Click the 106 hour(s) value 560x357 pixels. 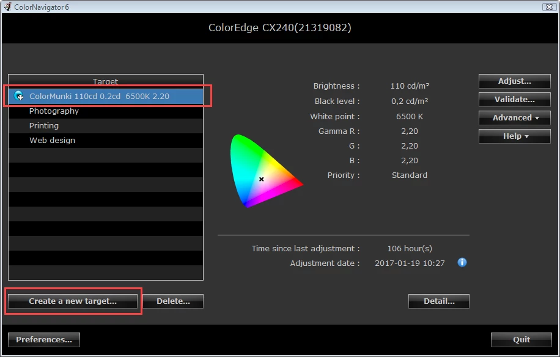pos(410,248)
